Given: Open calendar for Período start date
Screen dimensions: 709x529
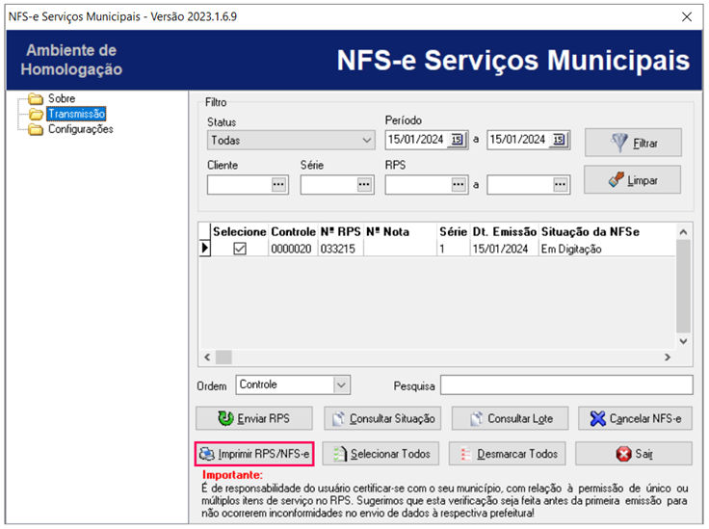Looking at the screenshot, I should tap(458, 141).
